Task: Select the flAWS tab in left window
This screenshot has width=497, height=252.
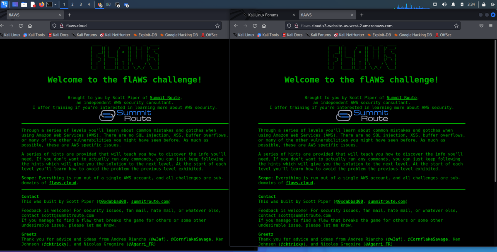Action: tap(35, 15)
